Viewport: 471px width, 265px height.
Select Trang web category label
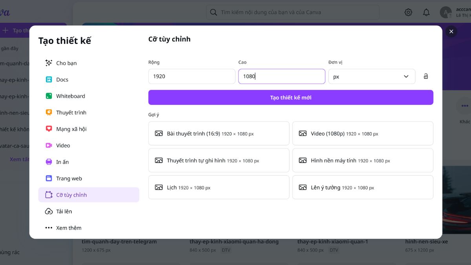[x=69, y=178]
